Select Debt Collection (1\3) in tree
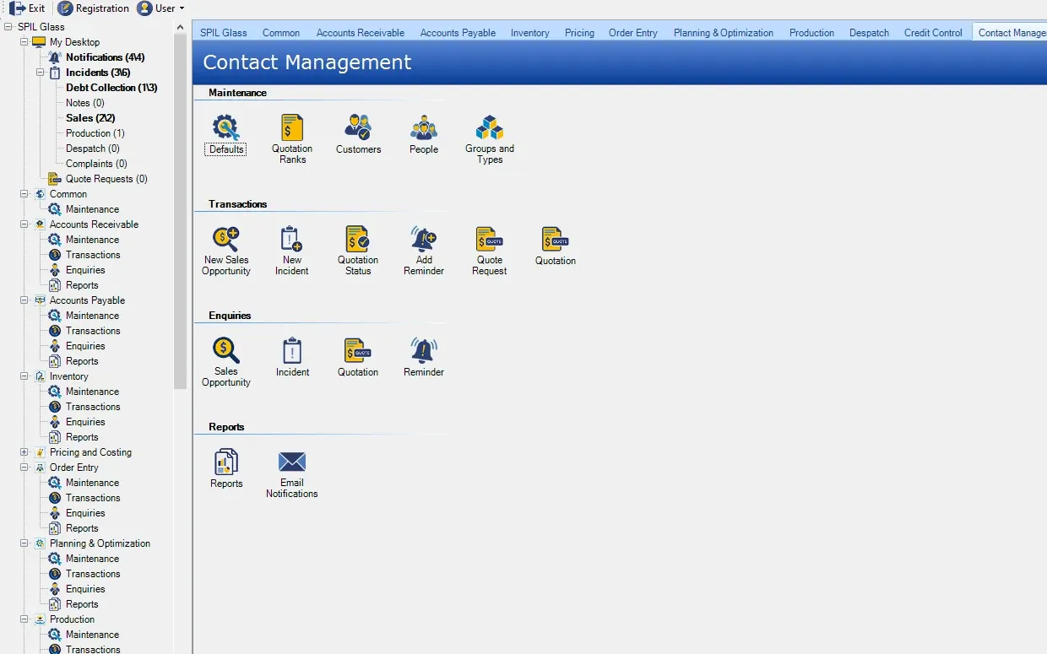Image resolution: width=1047 pixels, height=654 pixels. click(x=111, y=88)
